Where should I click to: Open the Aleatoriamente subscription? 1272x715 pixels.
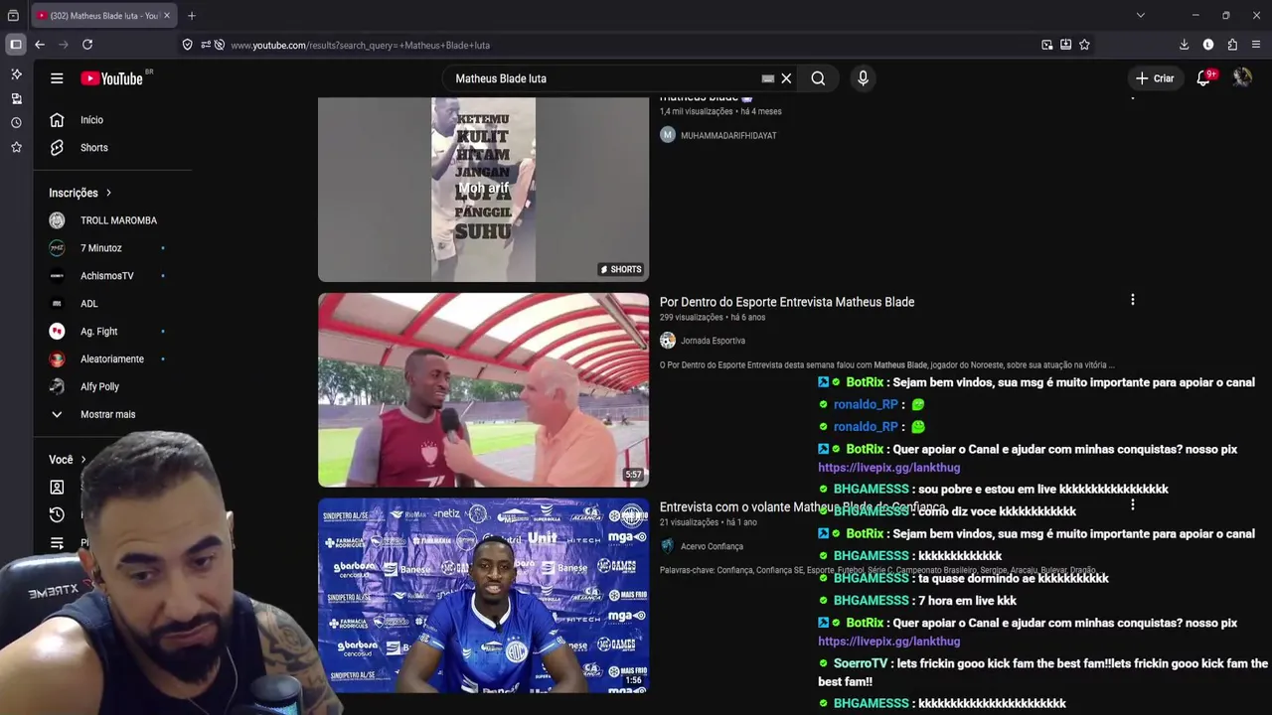(113, 359)
